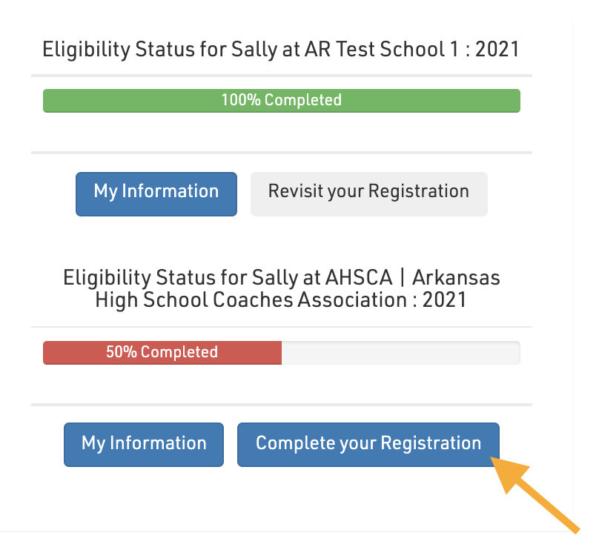The width and height of the screenshot is (599, 550).
Task: Click the divider line below the AR Test School heading
Action: [x=281, y=76]
